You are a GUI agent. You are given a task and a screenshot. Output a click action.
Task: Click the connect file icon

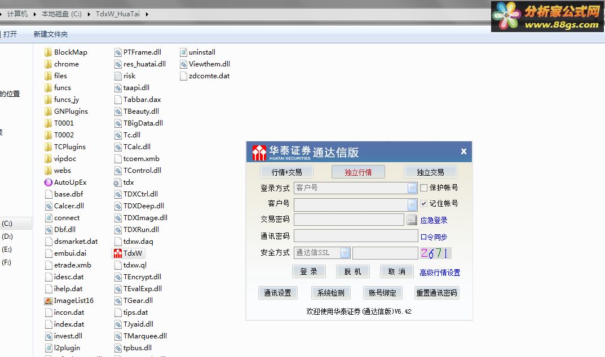pos(48,218)
